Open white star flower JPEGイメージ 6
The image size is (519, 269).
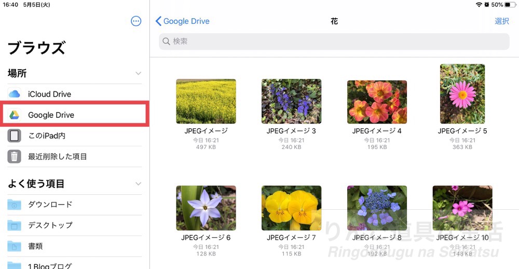tap(206, 208)
